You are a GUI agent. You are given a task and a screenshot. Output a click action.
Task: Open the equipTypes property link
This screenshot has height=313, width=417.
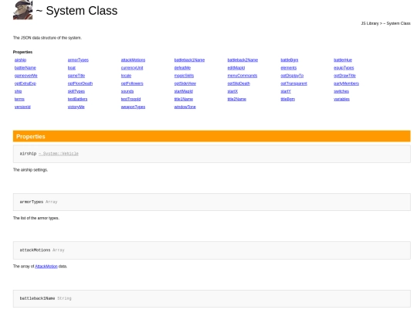344,68
